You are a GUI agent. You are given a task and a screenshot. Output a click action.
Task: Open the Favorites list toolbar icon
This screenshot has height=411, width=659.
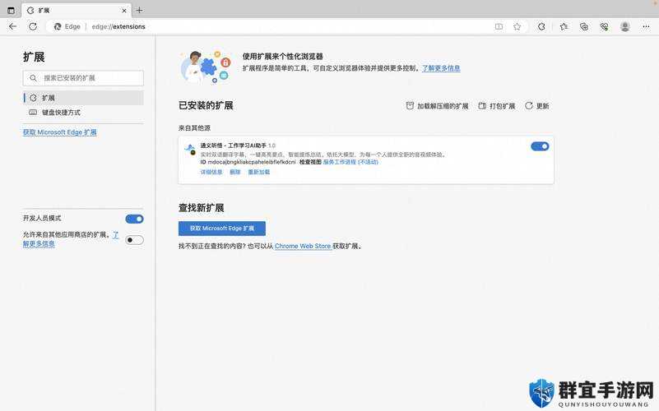tap(564, 26)
